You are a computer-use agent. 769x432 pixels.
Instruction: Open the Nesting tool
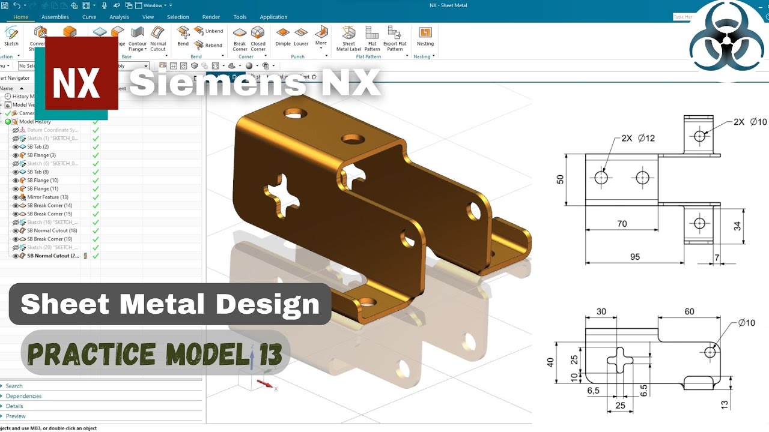click(x=425, y=36)
